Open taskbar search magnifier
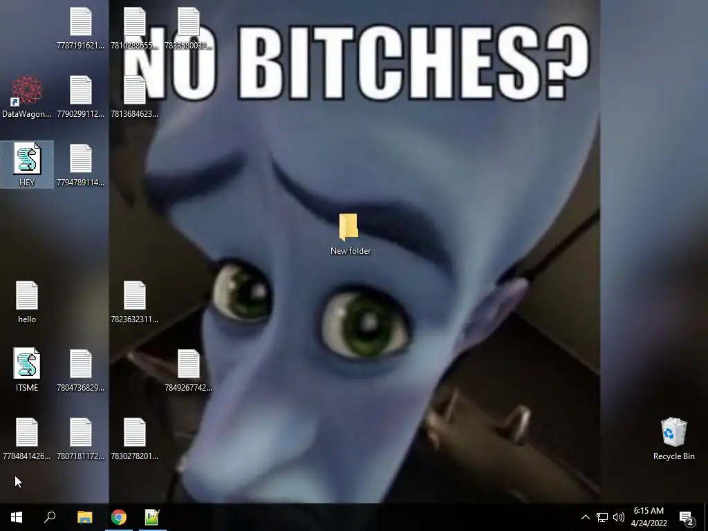 [x=50, y=517]
